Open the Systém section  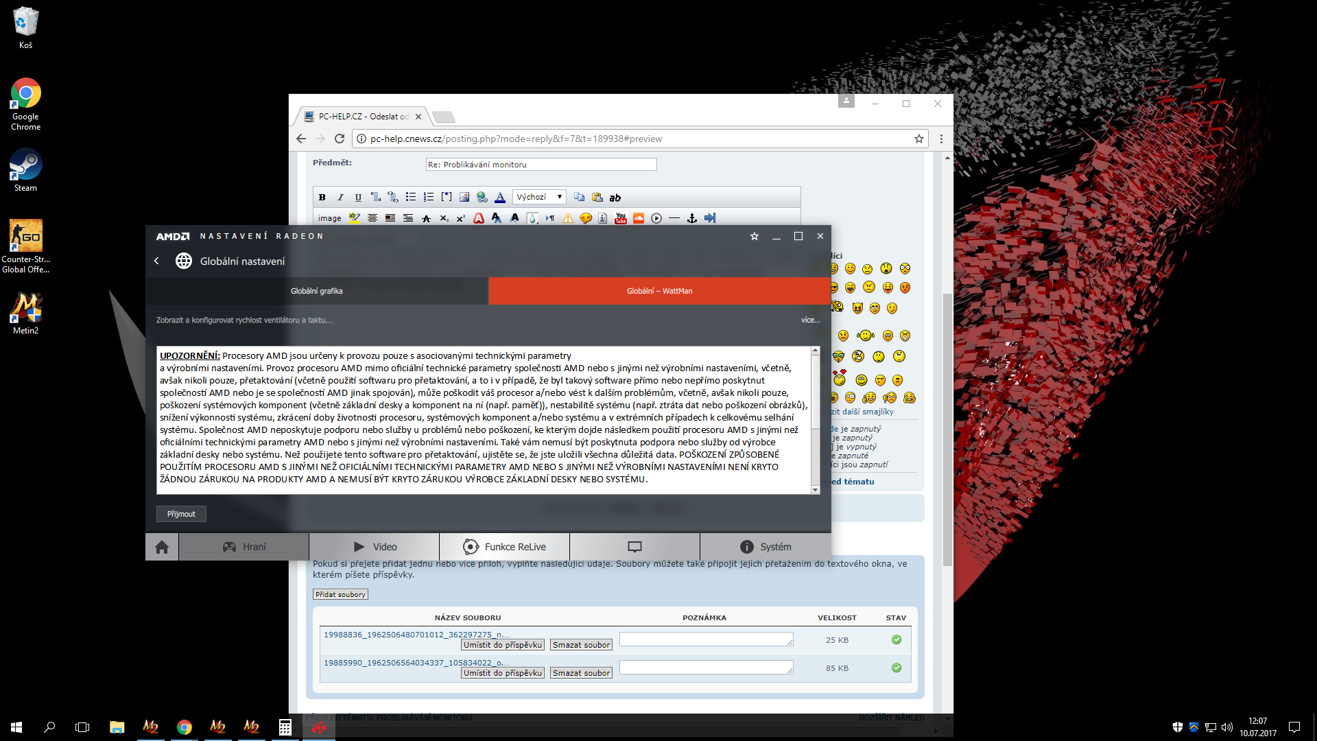coord(766,547)
